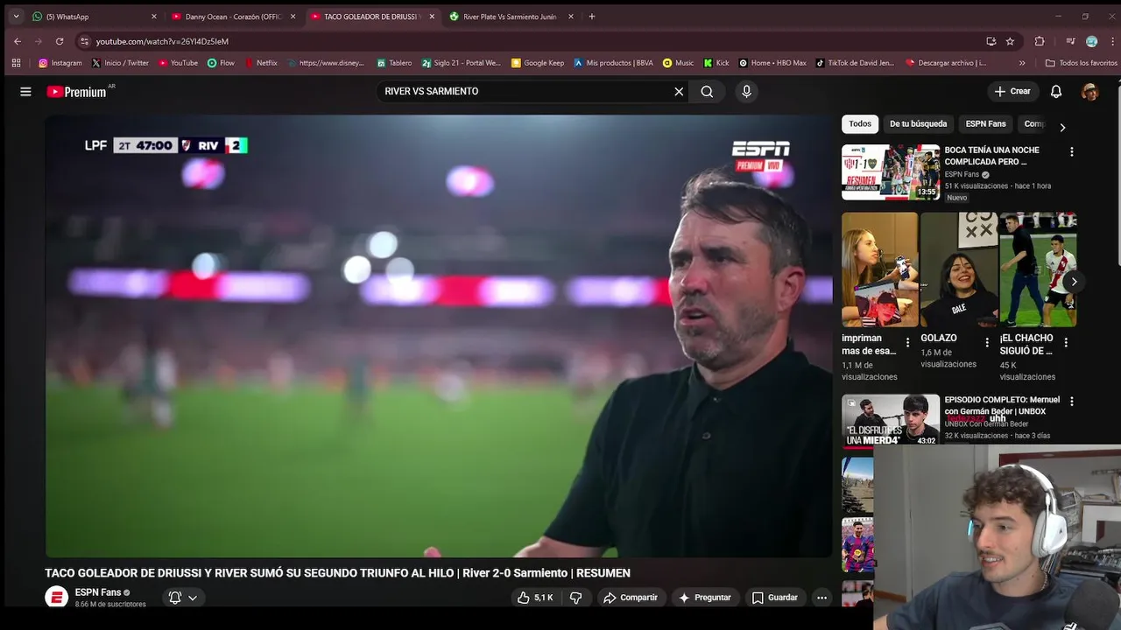Screen dimensions: 1121x630
Task: Open the YouTube guide hamburger menu
Action: pyautogui.click(x=25, y=91)
